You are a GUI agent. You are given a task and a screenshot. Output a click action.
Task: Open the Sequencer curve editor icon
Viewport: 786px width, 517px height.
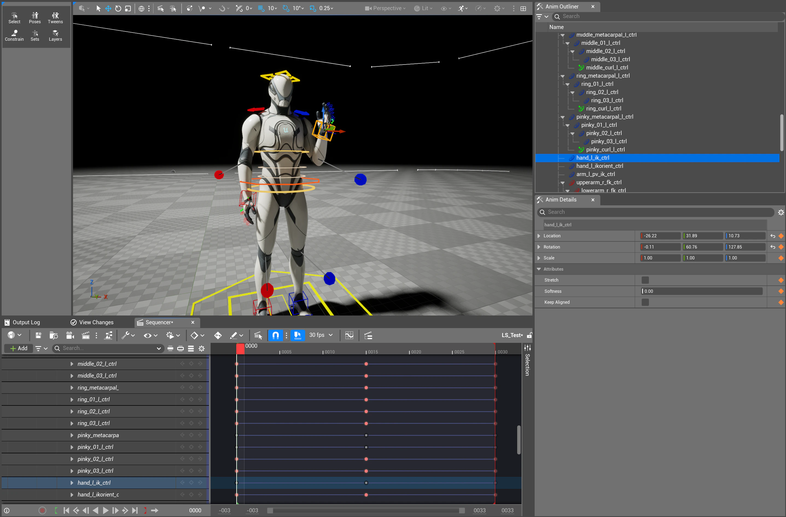(x=349, y=335)
